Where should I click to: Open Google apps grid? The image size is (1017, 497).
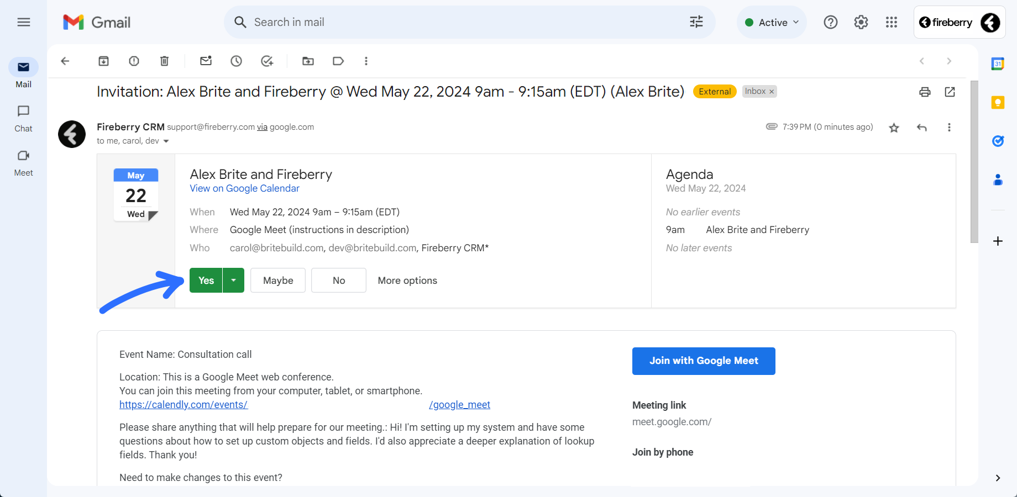[x=892, y=22]
